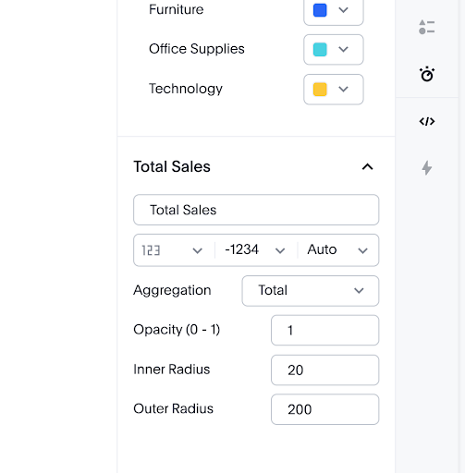465x473 pixels.
Task: Click the Total Sales section heading
Action: 172,166
